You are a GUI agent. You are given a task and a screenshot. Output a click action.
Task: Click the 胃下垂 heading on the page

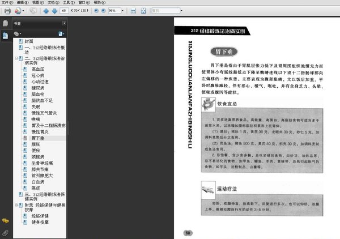224,52
